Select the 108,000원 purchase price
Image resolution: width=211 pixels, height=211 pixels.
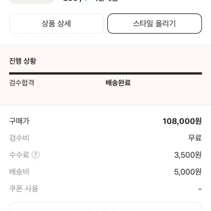click(182, 121)
